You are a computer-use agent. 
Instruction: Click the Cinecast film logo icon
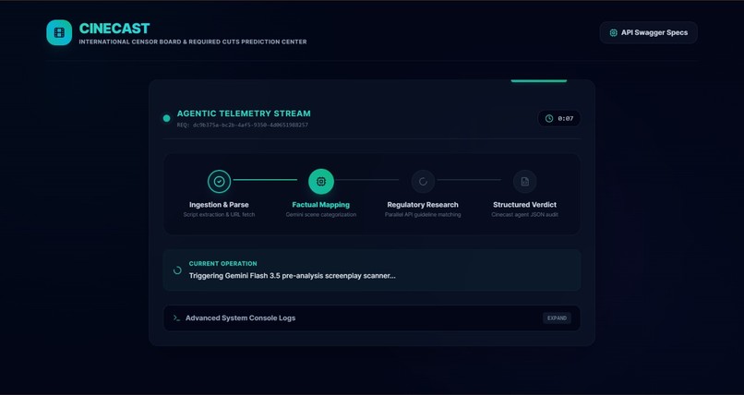click(59, 32)
